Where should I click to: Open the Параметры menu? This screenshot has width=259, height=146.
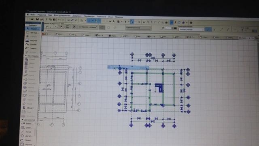coord(89,16)
